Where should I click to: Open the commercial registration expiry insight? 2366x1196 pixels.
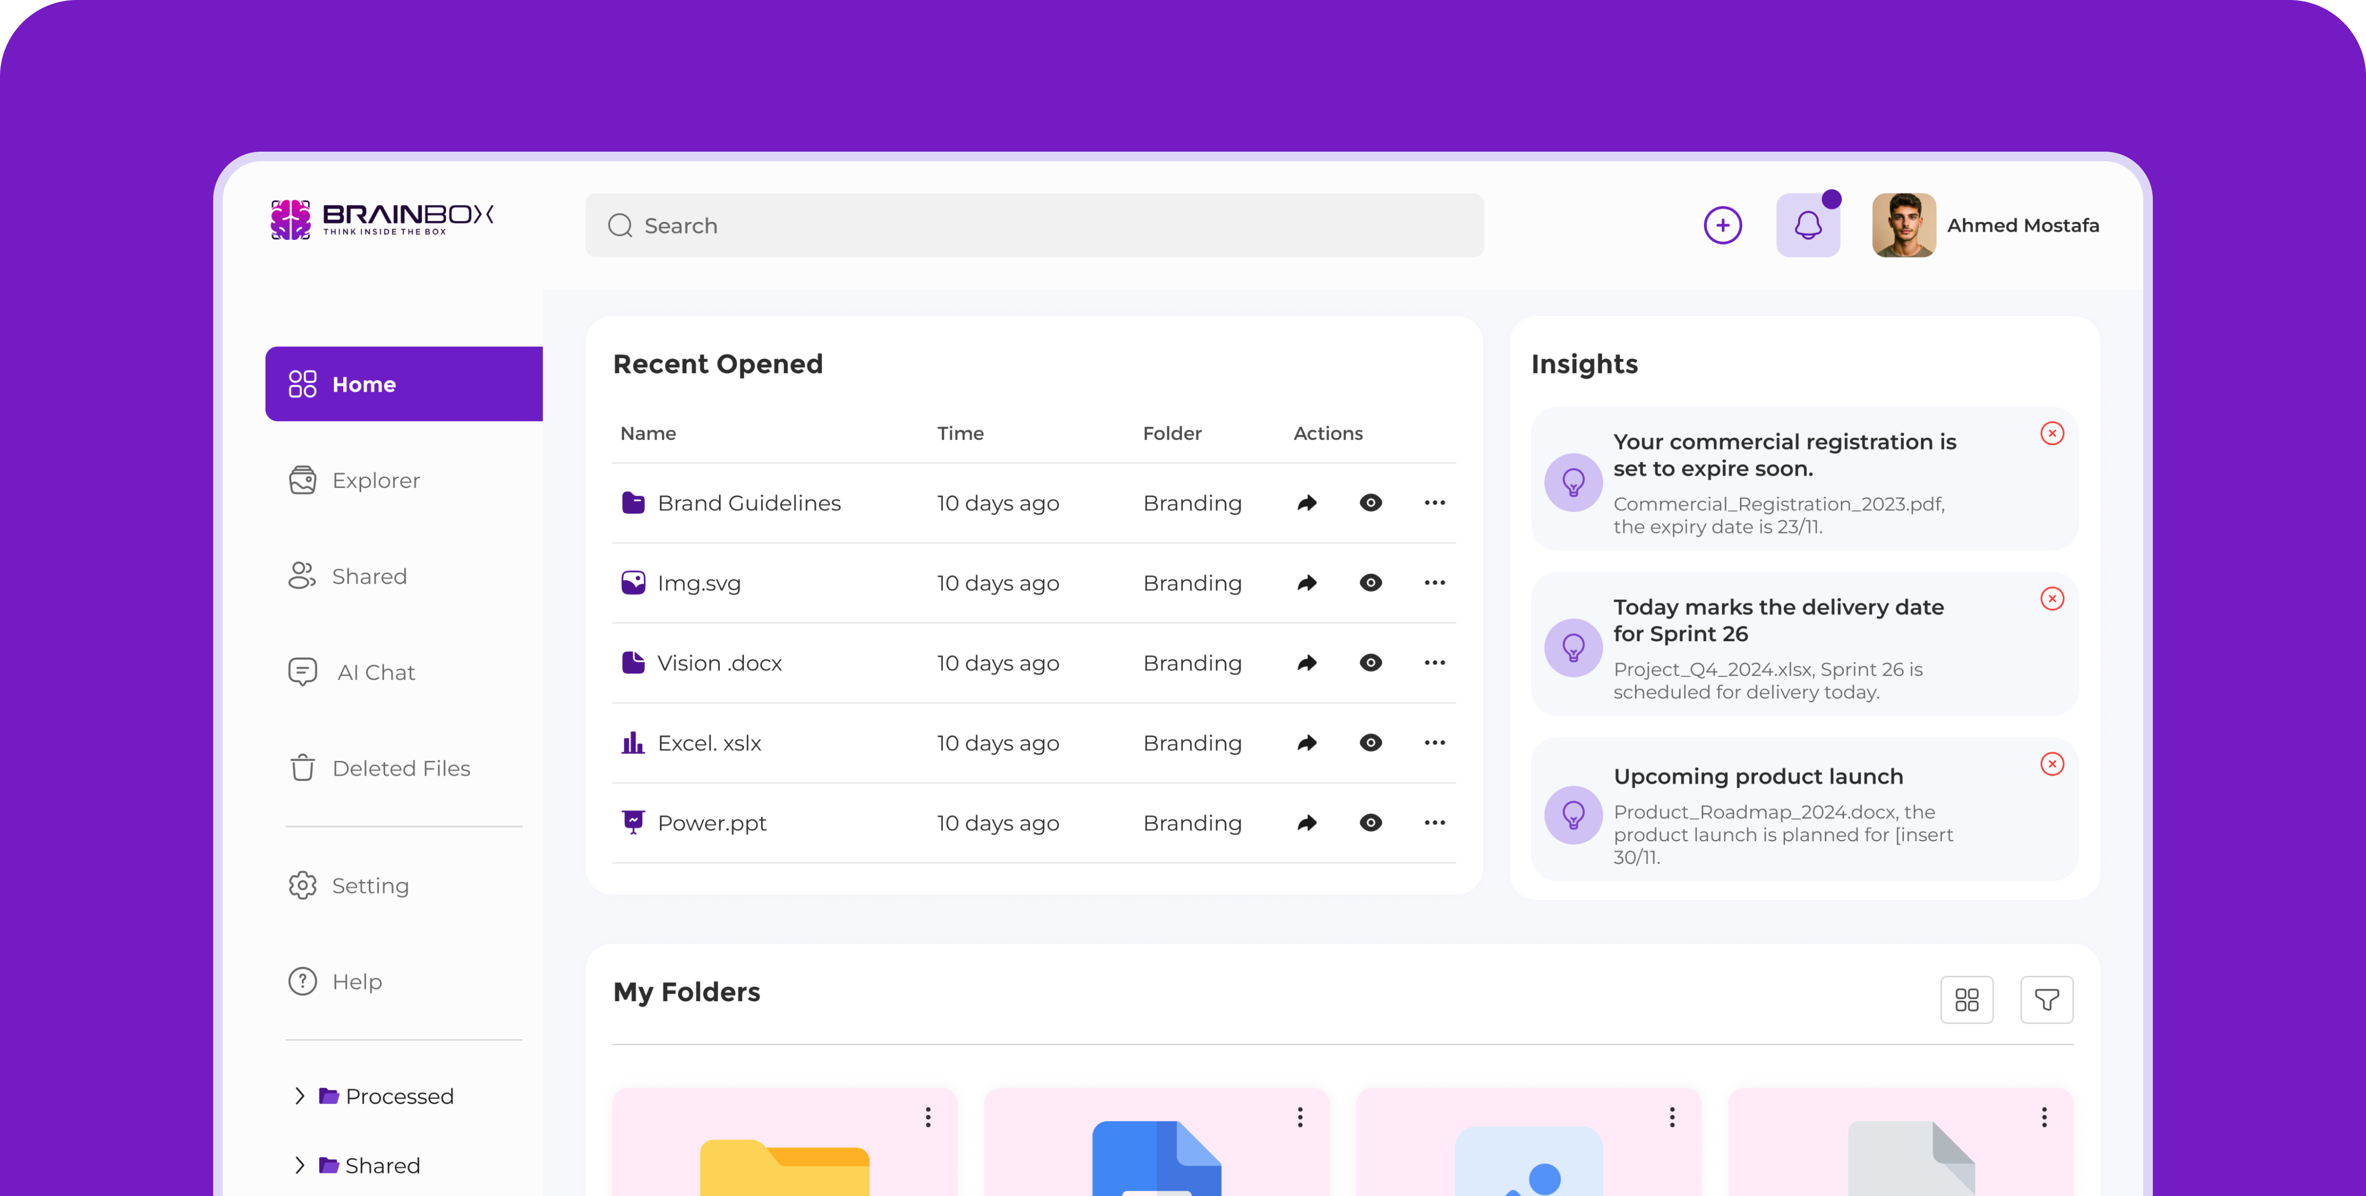click(x=1804, y=479)
